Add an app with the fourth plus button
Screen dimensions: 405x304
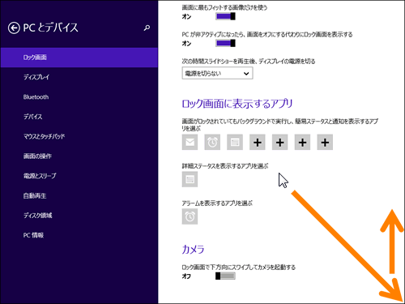(x=325, y=142)
